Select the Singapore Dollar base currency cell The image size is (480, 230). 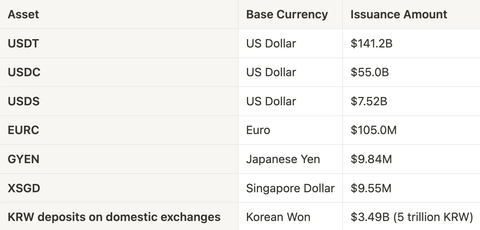click(290, 188)
